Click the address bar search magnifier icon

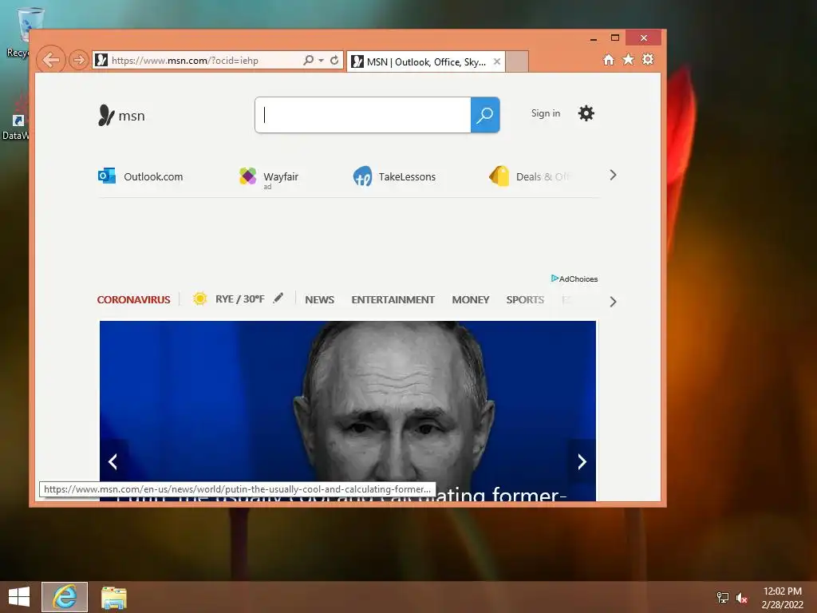pos(309,60)
